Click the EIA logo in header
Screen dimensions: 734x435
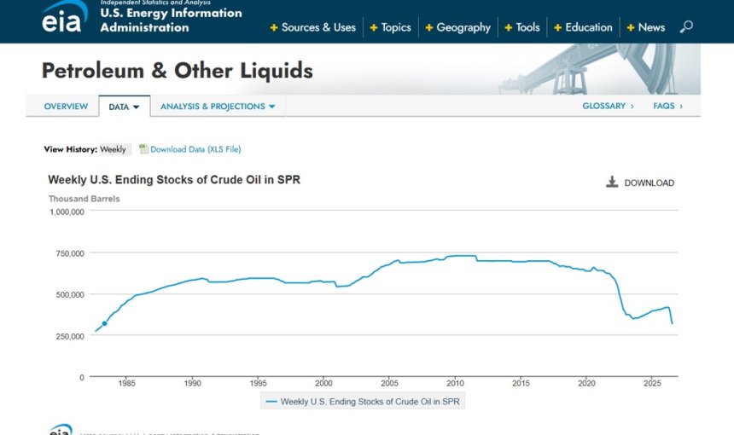pos(64,17)
